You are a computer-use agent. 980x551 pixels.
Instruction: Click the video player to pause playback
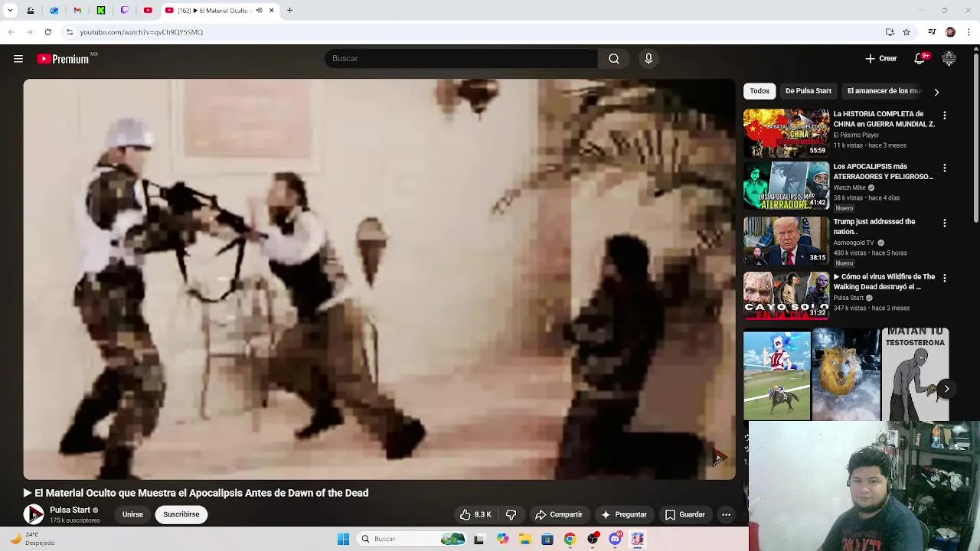[379, 279]
